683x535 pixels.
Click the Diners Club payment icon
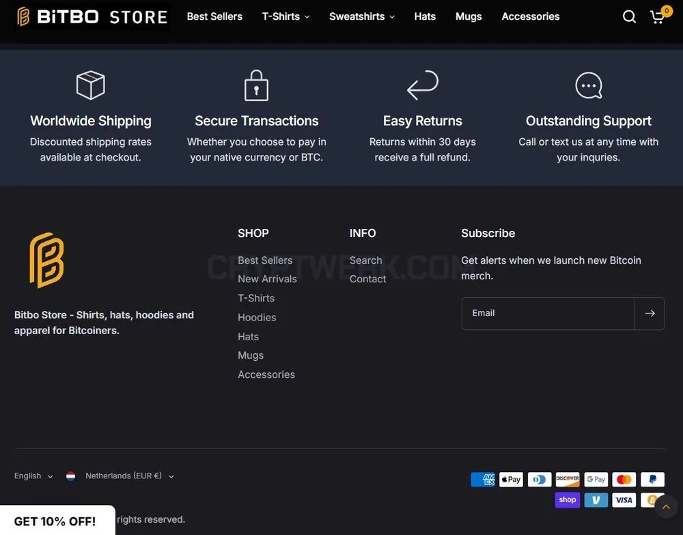coord(540,480)
